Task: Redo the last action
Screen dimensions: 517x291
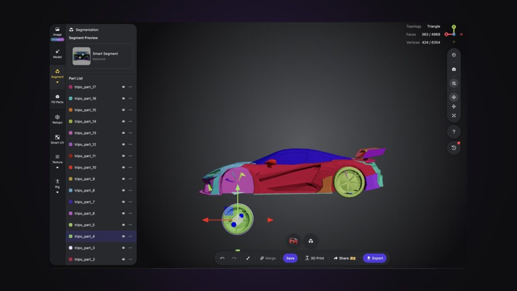Action: (234, 258)
